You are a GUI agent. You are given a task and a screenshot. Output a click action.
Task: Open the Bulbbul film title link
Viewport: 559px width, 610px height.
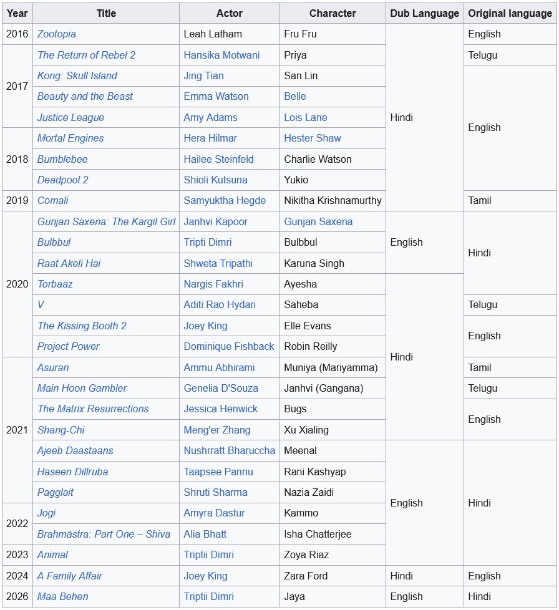pyautogui.click(x=54, y=242)
